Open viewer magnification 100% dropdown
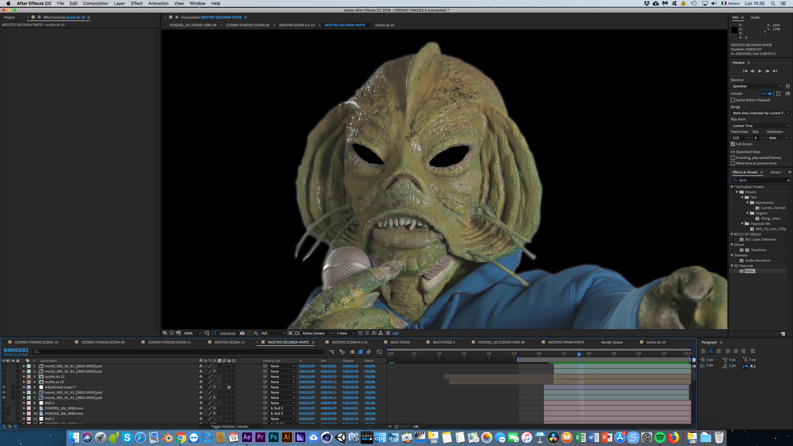The height and width of the screenshot is (446, 793). [x=193, y=333]
